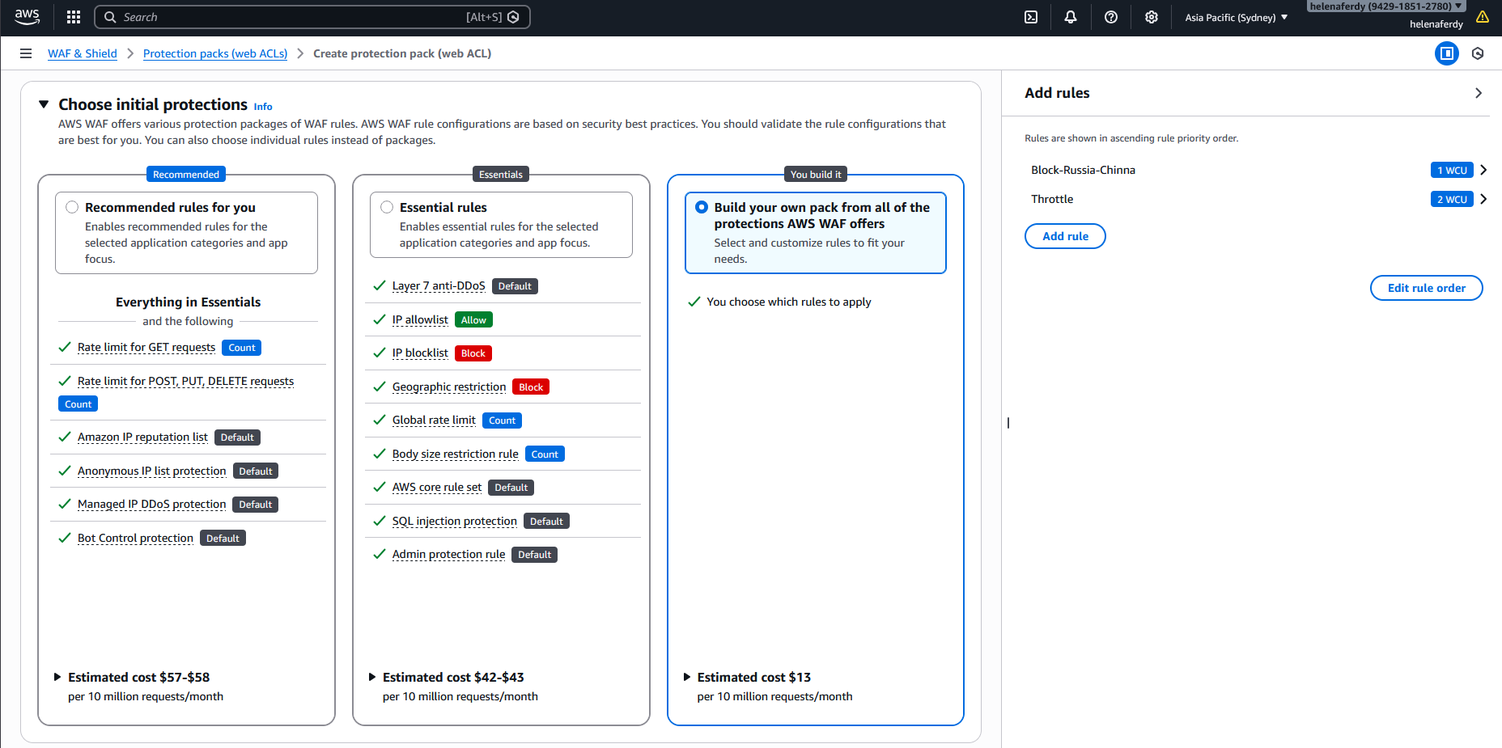Open the AWS services grid menu
The image size is (1502, 748).
pos(74,17)
